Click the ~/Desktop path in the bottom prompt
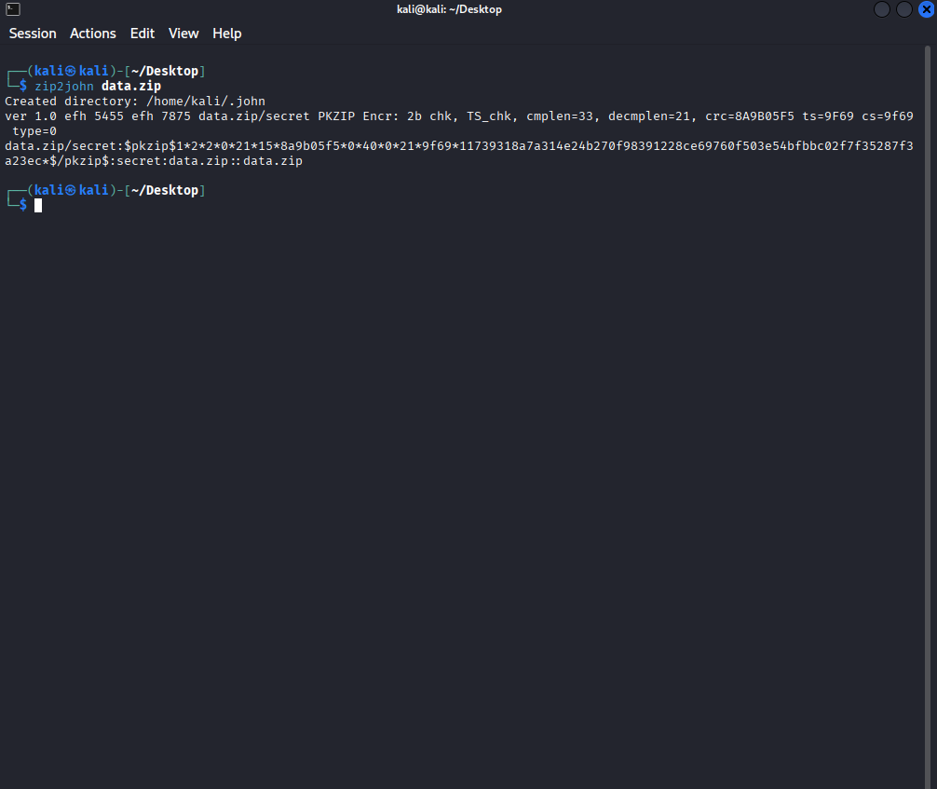This screenshot has width=937, height=789. pos(165,190)
